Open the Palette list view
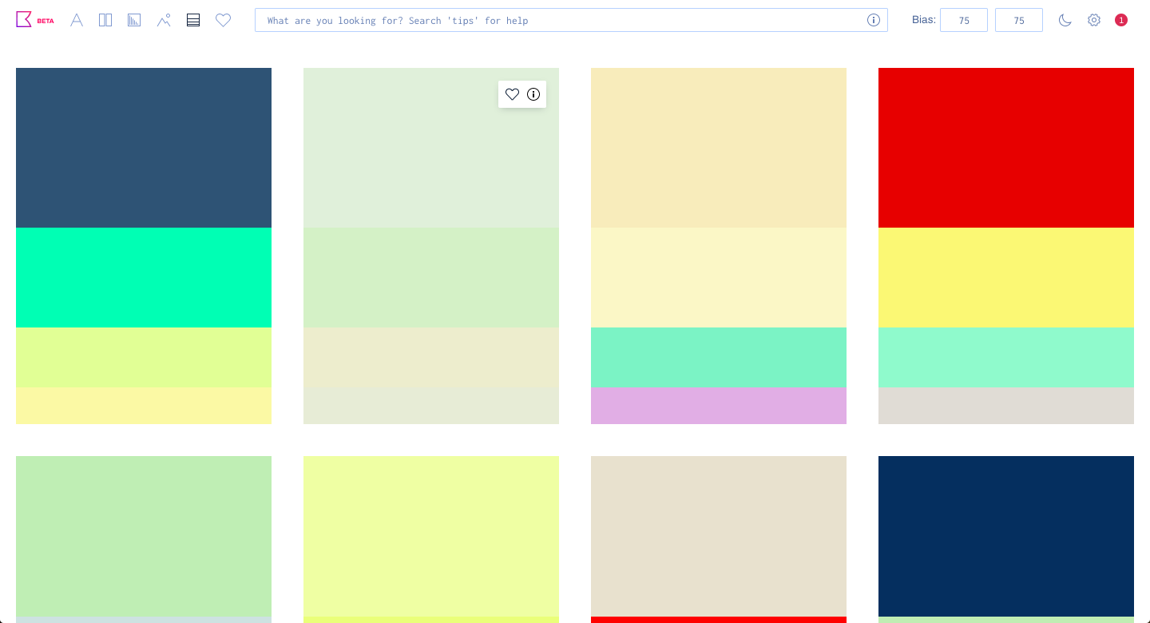 [192, 20]
